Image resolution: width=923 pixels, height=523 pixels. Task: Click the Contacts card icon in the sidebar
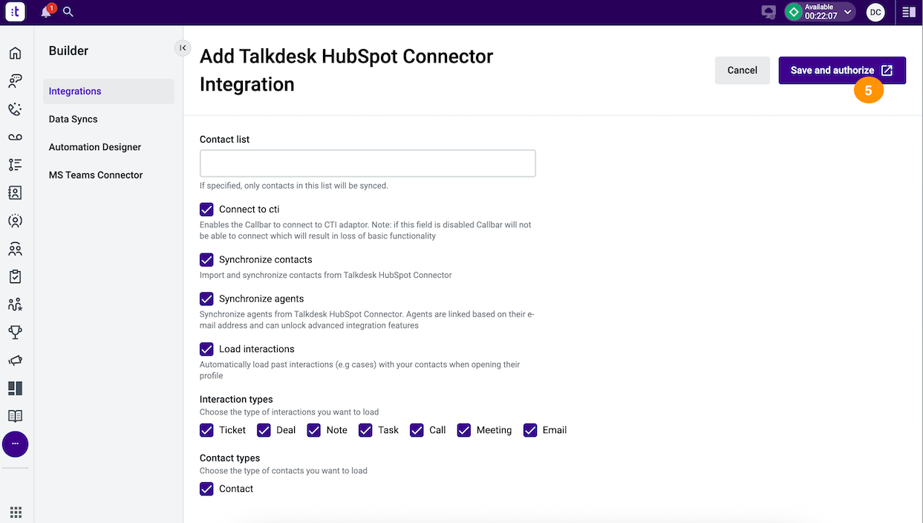(x=15, y=192)
